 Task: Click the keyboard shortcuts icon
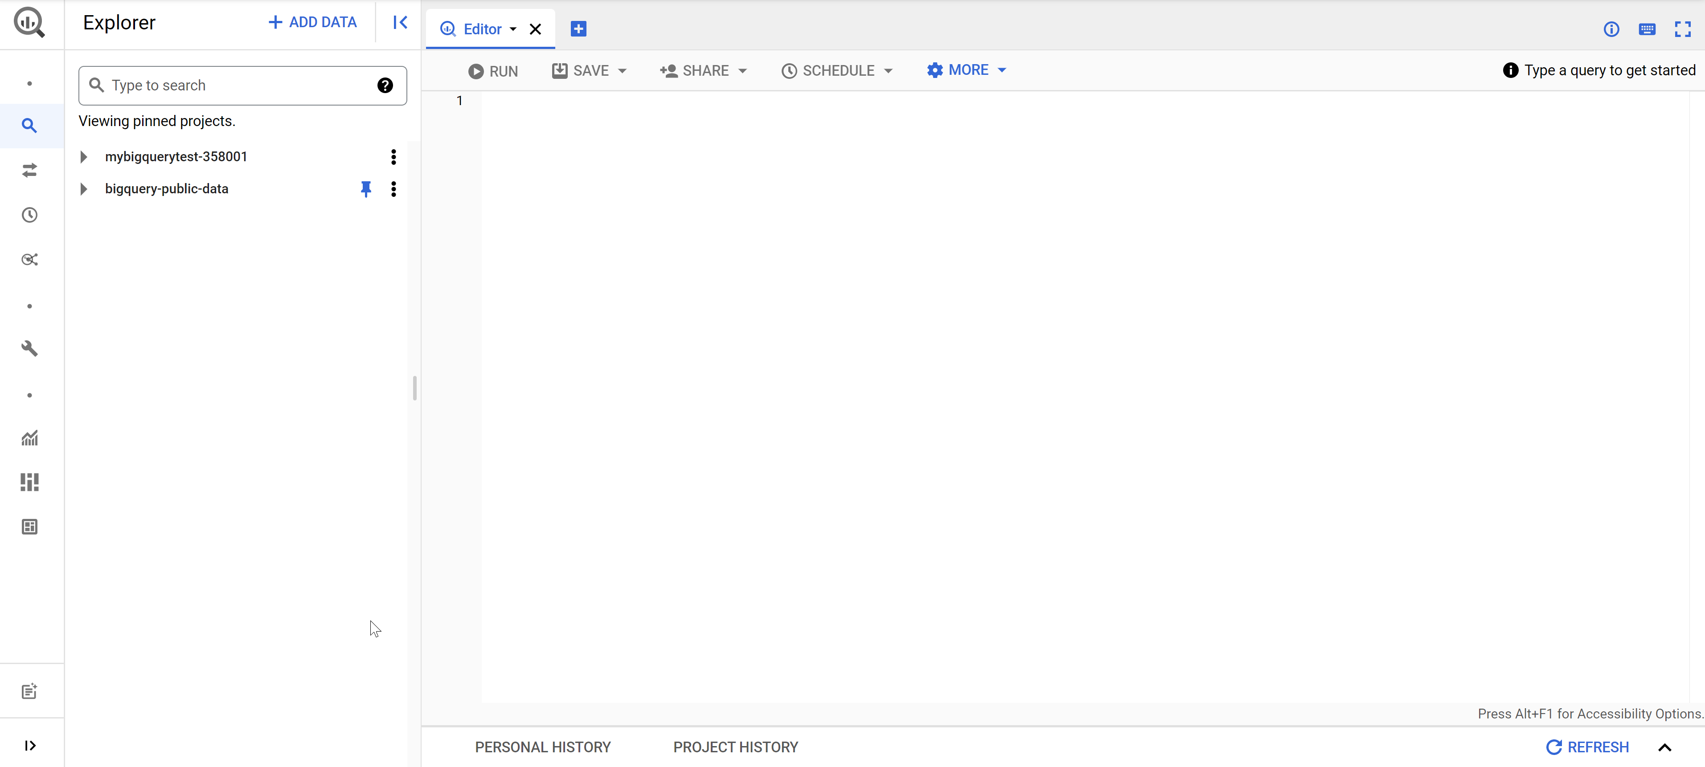(1647, 29)
